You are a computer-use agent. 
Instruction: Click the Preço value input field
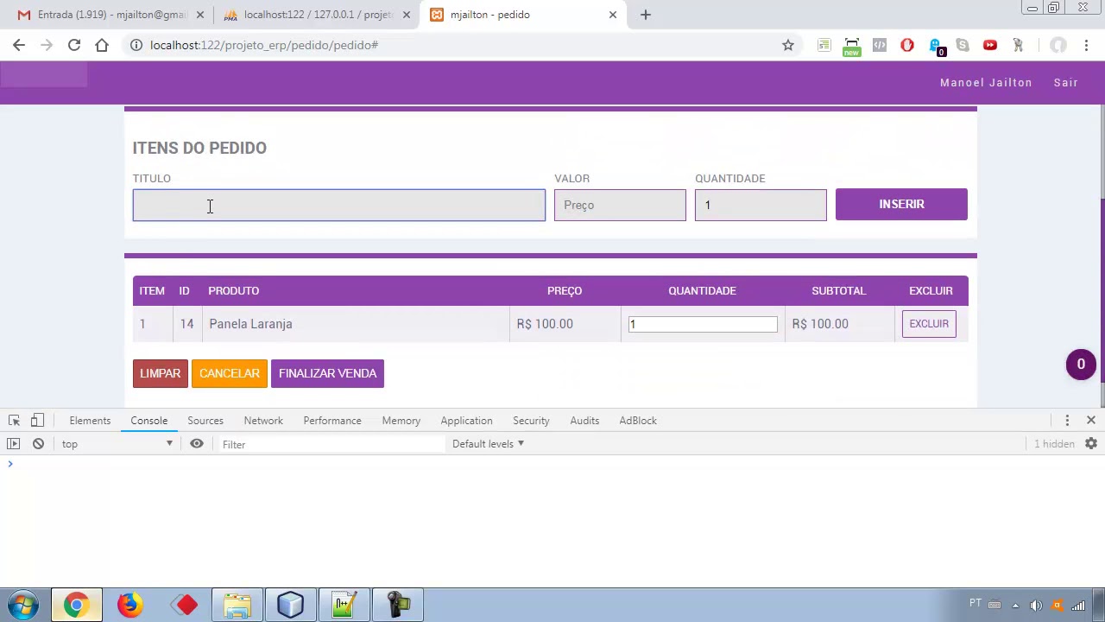[x=620, y=206]
